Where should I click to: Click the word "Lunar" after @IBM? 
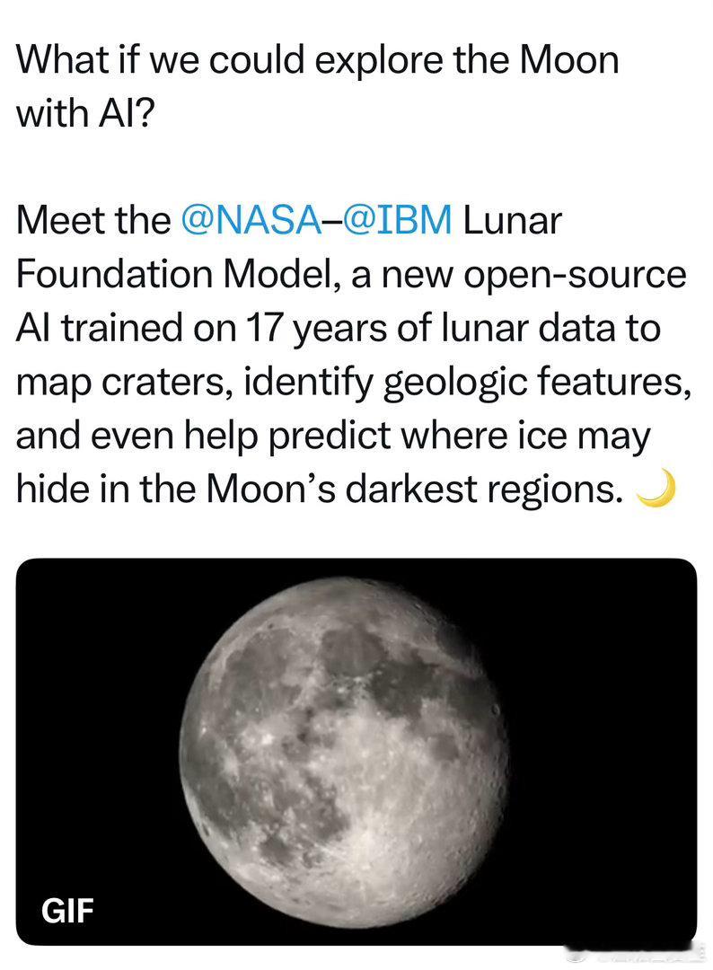pyautogui.click(x=512, y=221)
